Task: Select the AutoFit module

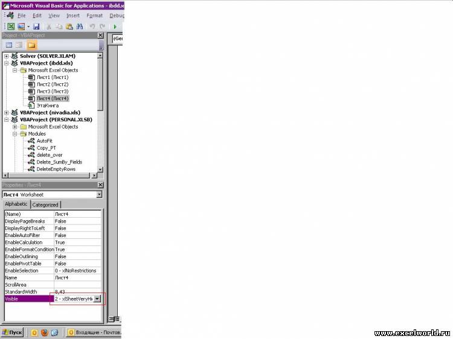Action: pos(45,141)
